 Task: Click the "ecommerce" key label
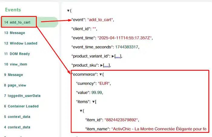(x=84, y=74)
